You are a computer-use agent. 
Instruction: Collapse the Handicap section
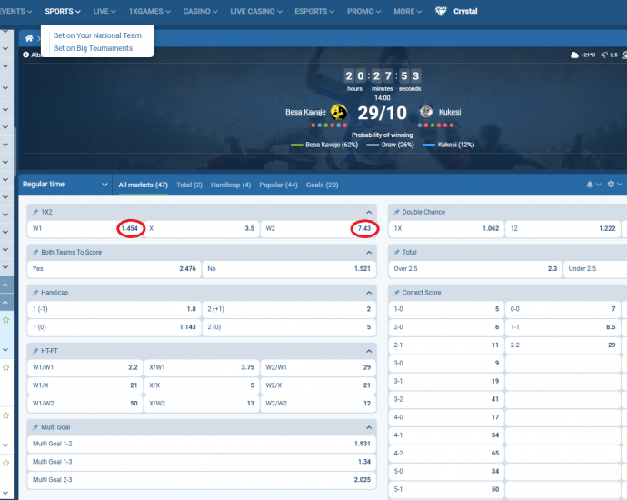[x=369, y=294]
